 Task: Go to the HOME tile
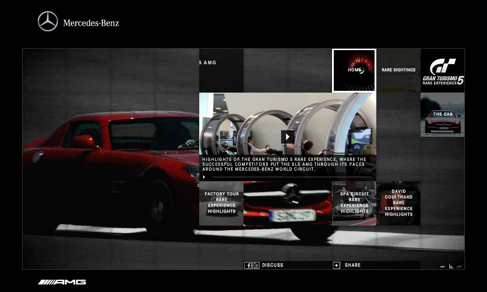click(x=354, y=70)
